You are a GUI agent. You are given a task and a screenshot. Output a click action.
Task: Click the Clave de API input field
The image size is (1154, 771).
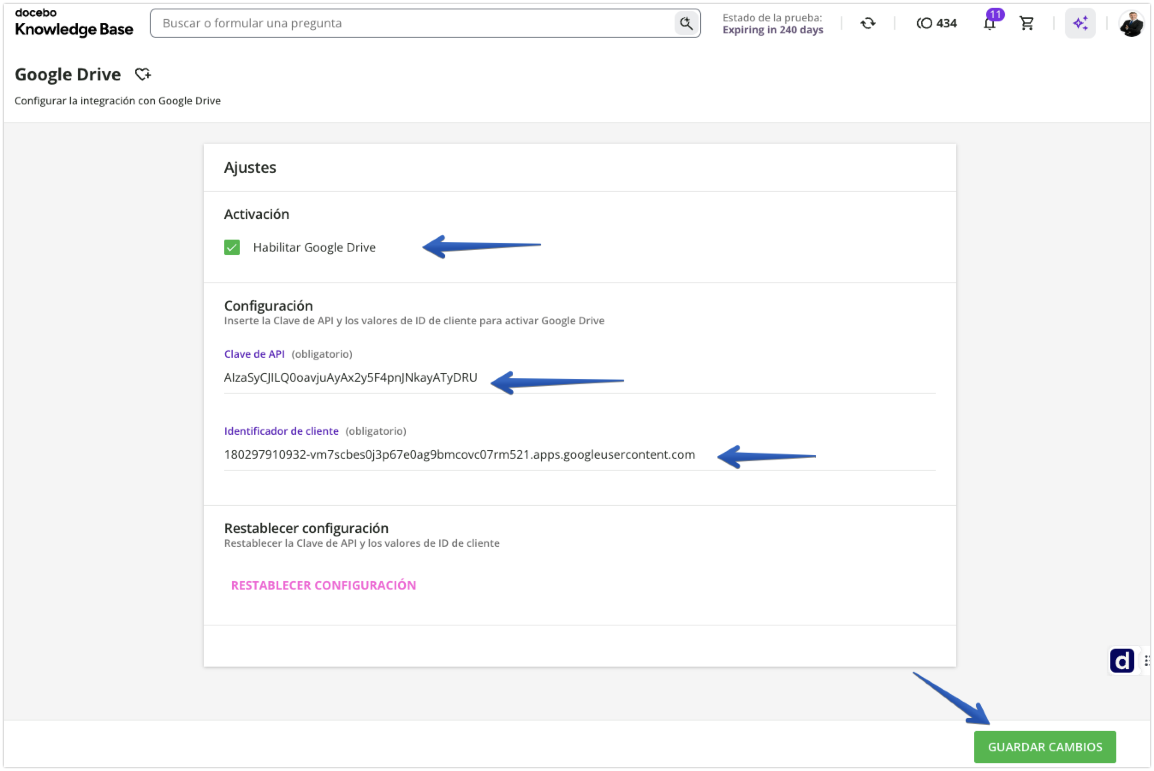click(580, 378)
